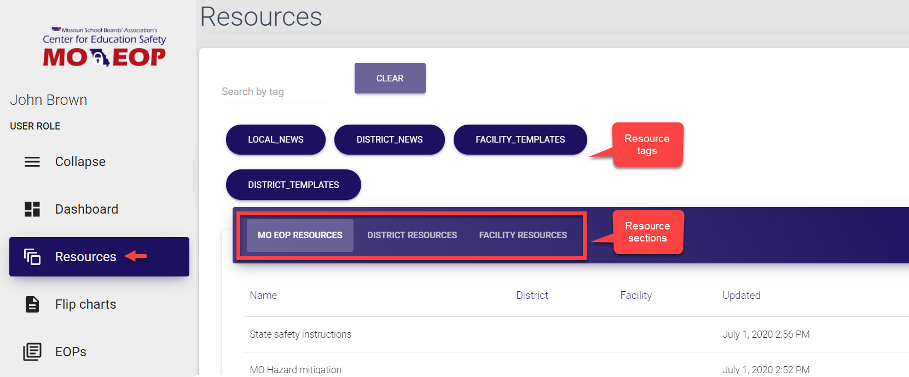909x377 pixels.
Task: Click the EOPs library icon
Action: [32, 352]
